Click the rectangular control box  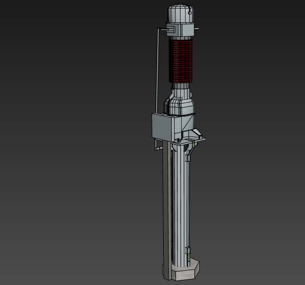click(163, 126)
